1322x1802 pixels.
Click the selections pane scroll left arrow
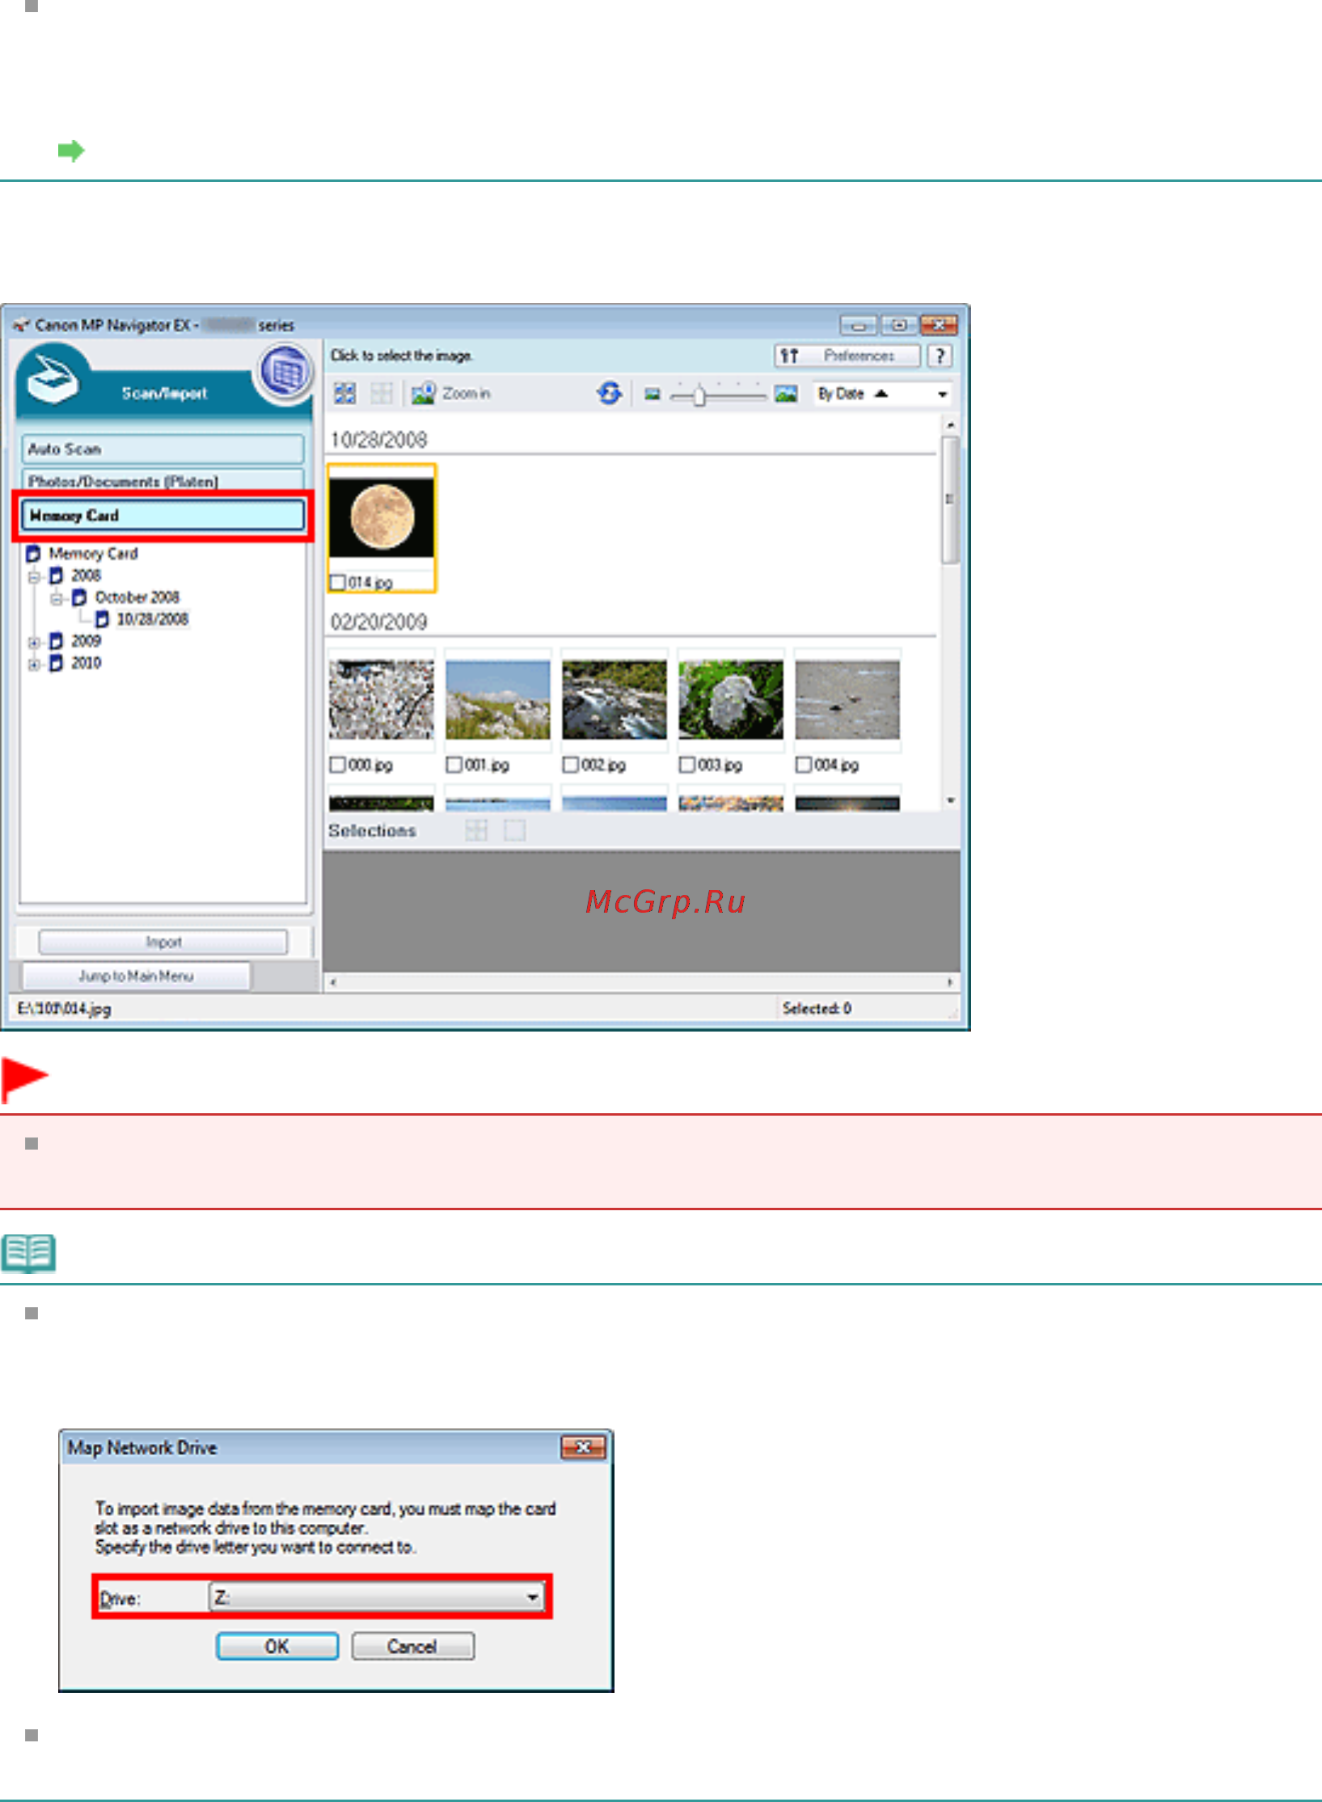[333, 983]
